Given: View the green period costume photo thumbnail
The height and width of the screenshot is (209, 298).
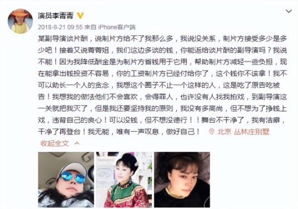Looking at the screenshot, I should (x=124, y=180).
